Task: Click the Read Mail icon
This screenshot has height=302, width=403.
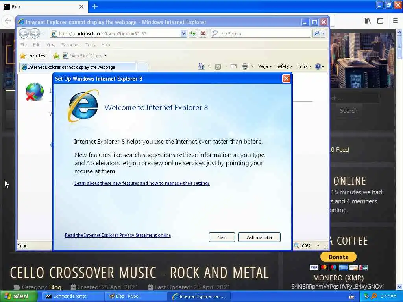Action: tap(234, 66)
